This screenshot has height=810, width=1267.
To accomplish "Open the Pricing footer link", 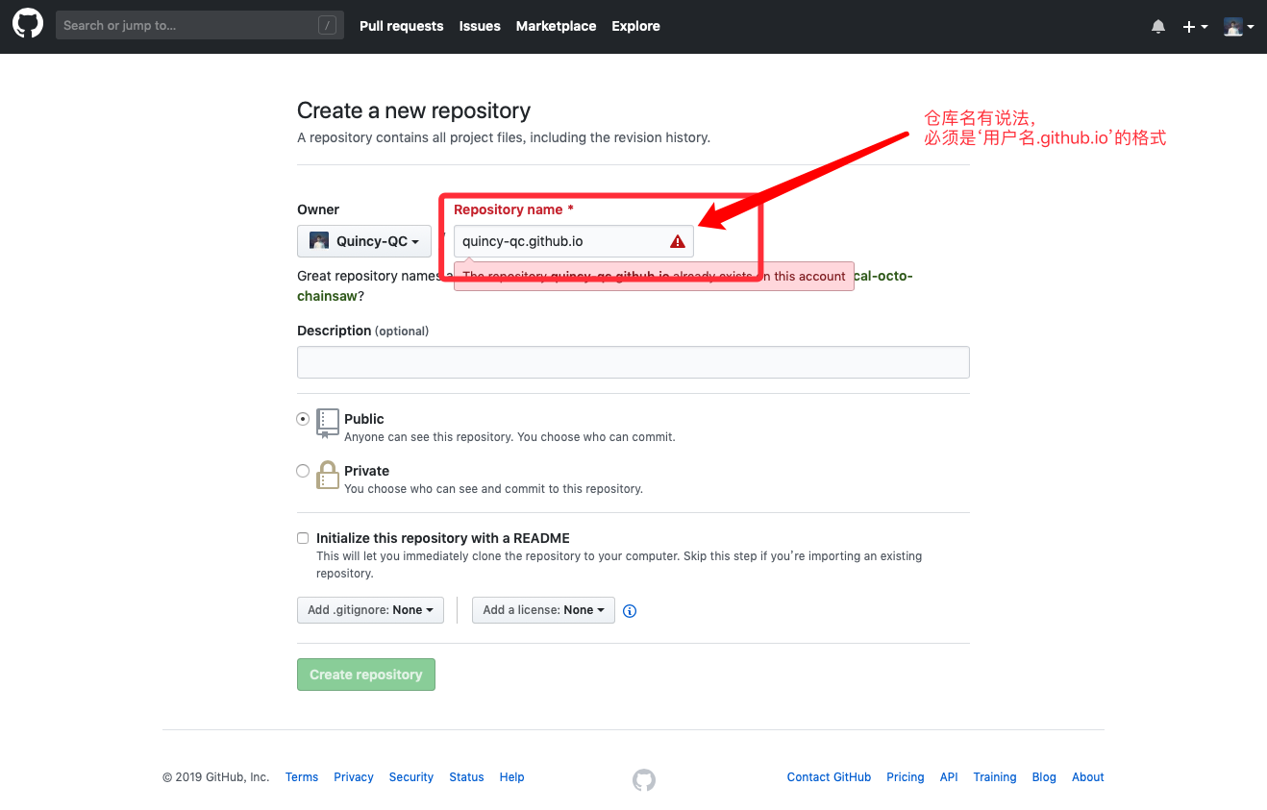I will (906, 777).
